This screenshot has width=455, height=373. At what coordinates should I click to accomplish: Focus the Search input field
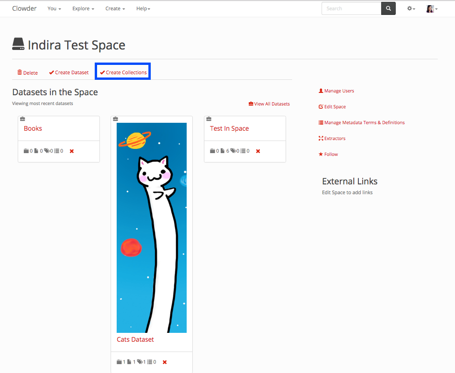351,8
